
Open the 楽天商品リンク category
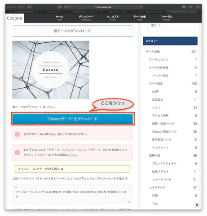tap(162, 139)
